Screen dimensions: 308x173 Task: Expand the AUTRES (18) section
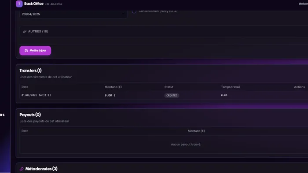pos(164,31)
